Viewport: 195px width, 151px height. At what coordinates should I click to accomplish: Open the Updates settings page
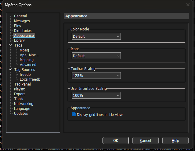pos(21,114)
